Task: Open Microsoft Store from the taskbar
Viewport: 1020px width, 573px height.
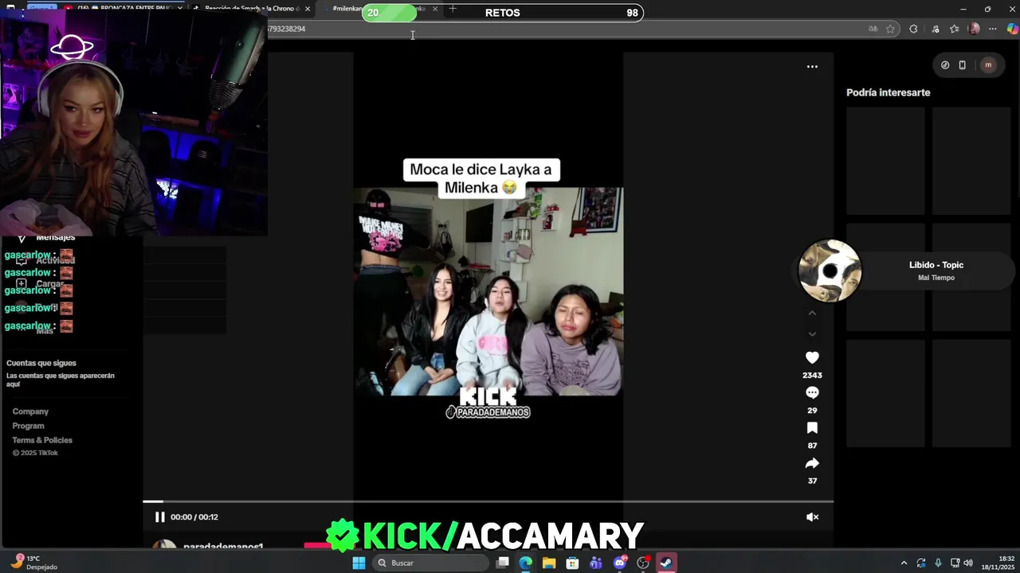Action: (572, 563)
